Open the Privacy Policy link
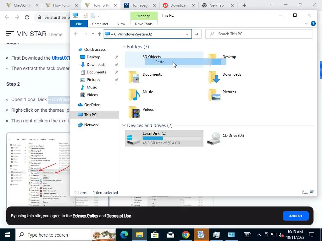322x241 pixels. 85,216
